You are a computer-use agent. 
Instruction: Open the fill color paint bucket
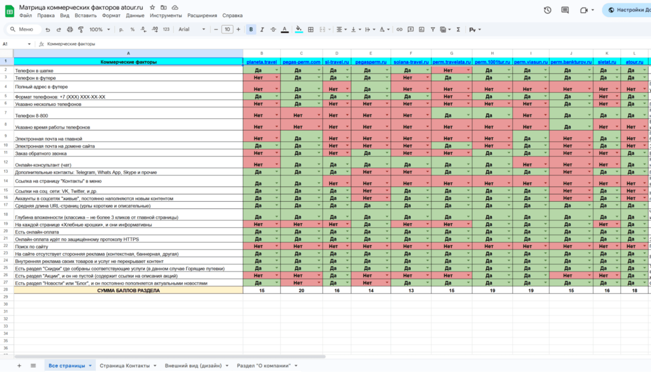coord(299,30)
